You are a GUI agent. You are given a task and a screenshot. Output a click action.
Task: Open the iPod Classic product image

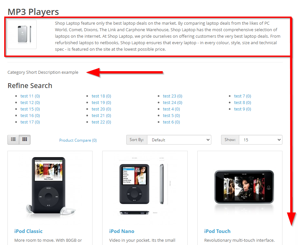coord(50,187)
